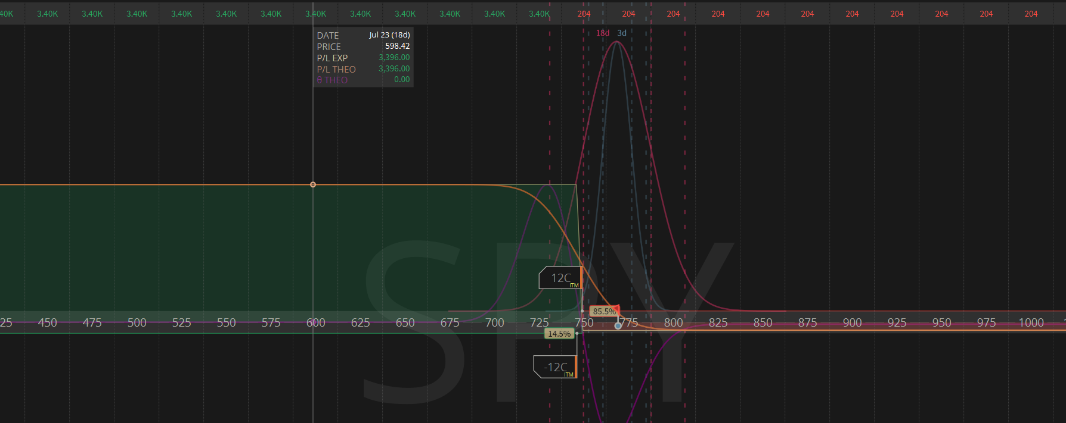Click the DATE label in the tooltip
The image size is (1066, 423).
coord(328,35)
